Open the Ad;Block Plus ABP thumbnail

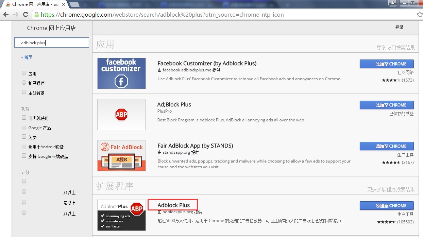pyautogui.click(x=121, y=115)
